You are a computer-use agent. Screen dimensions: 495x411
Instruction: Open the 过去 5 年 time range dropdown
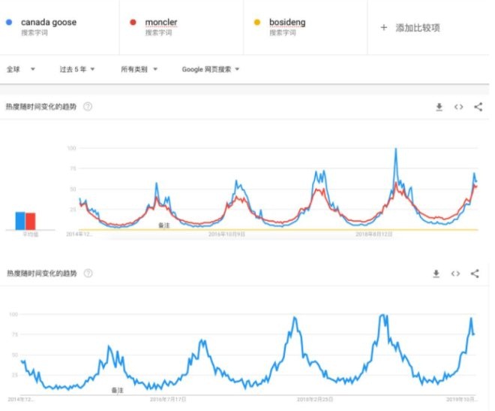77,69
